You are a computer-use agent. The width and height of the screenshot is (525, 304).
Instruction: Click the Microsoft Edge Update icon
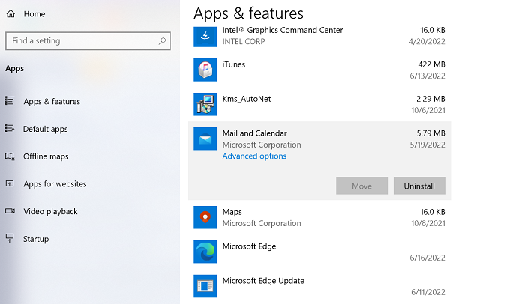pos(205,286)
